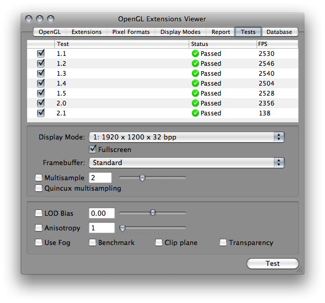Screen dimensions: 325x303
Task: Open the Pixel Formats tab
Action: tap(131, 32)
